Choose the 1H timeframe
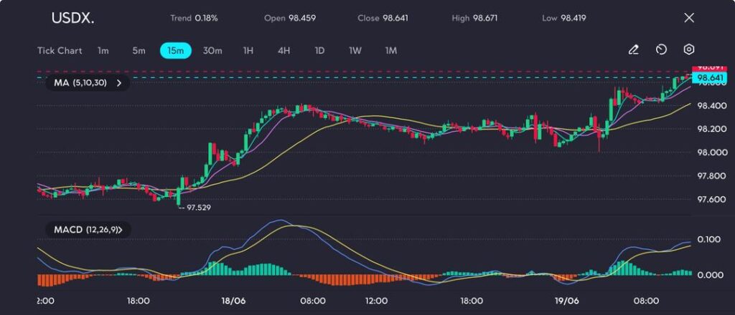The height and width of the screenshot is (315, 735). click(x=248, y=51)
